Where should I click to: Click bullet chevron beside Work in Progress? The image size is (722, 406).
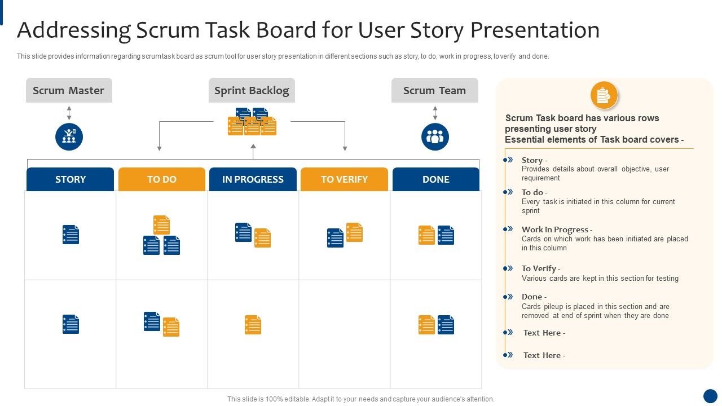tap(508, 229)
